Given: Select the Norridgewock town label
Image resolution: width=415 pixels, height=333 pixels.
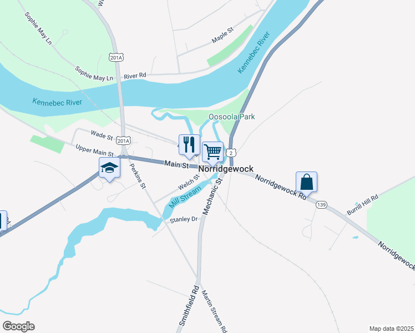Looking at the screenshot, I should [226, 169].
